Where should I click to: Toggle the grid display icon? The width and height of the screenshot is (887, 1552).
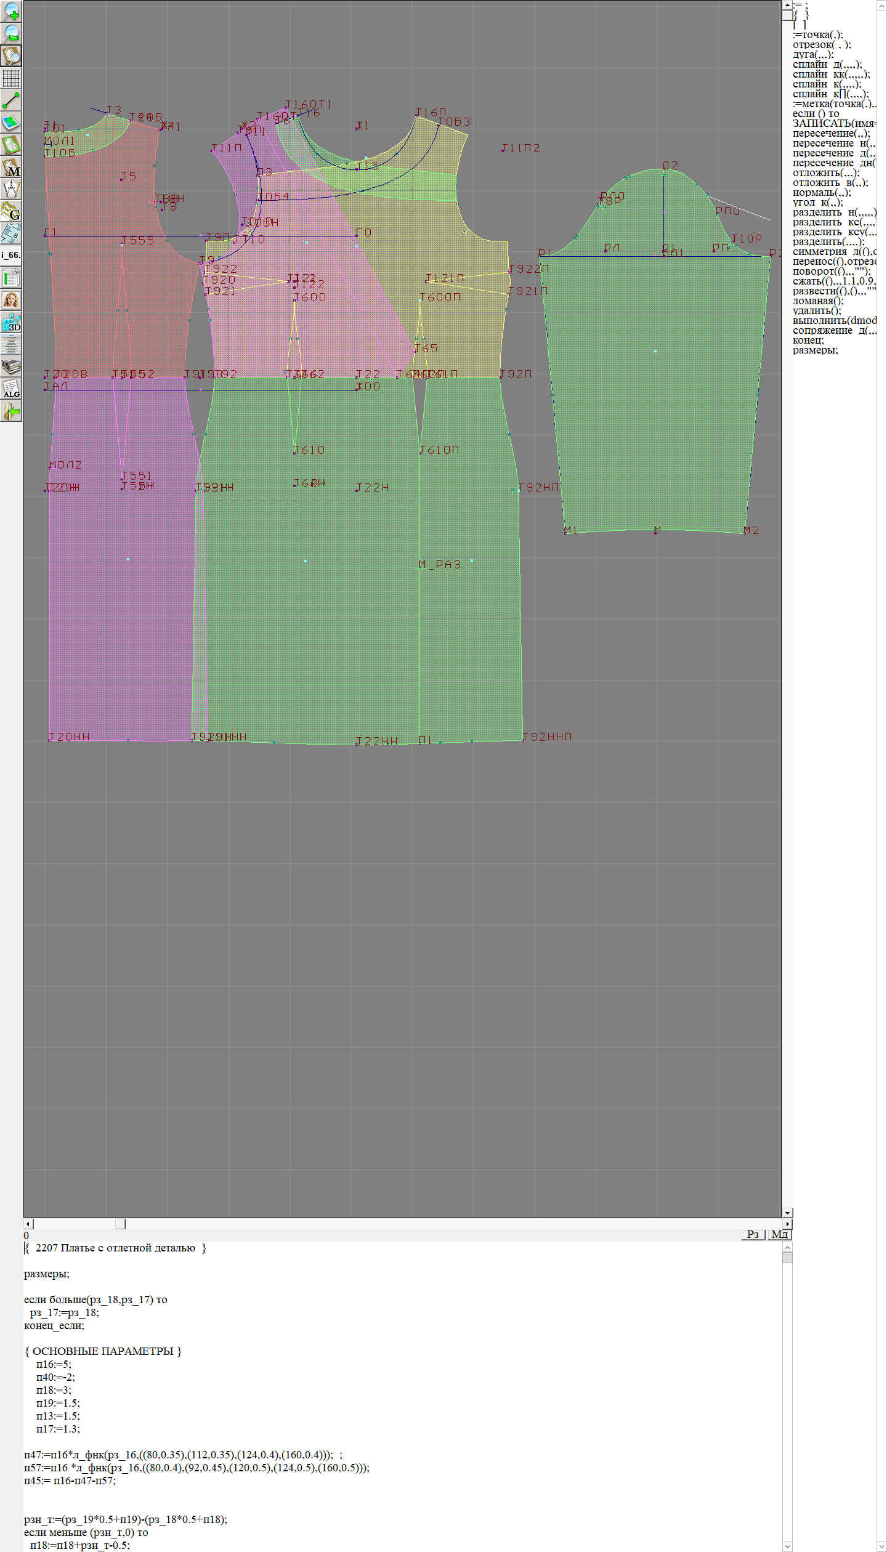pos(11,78)
